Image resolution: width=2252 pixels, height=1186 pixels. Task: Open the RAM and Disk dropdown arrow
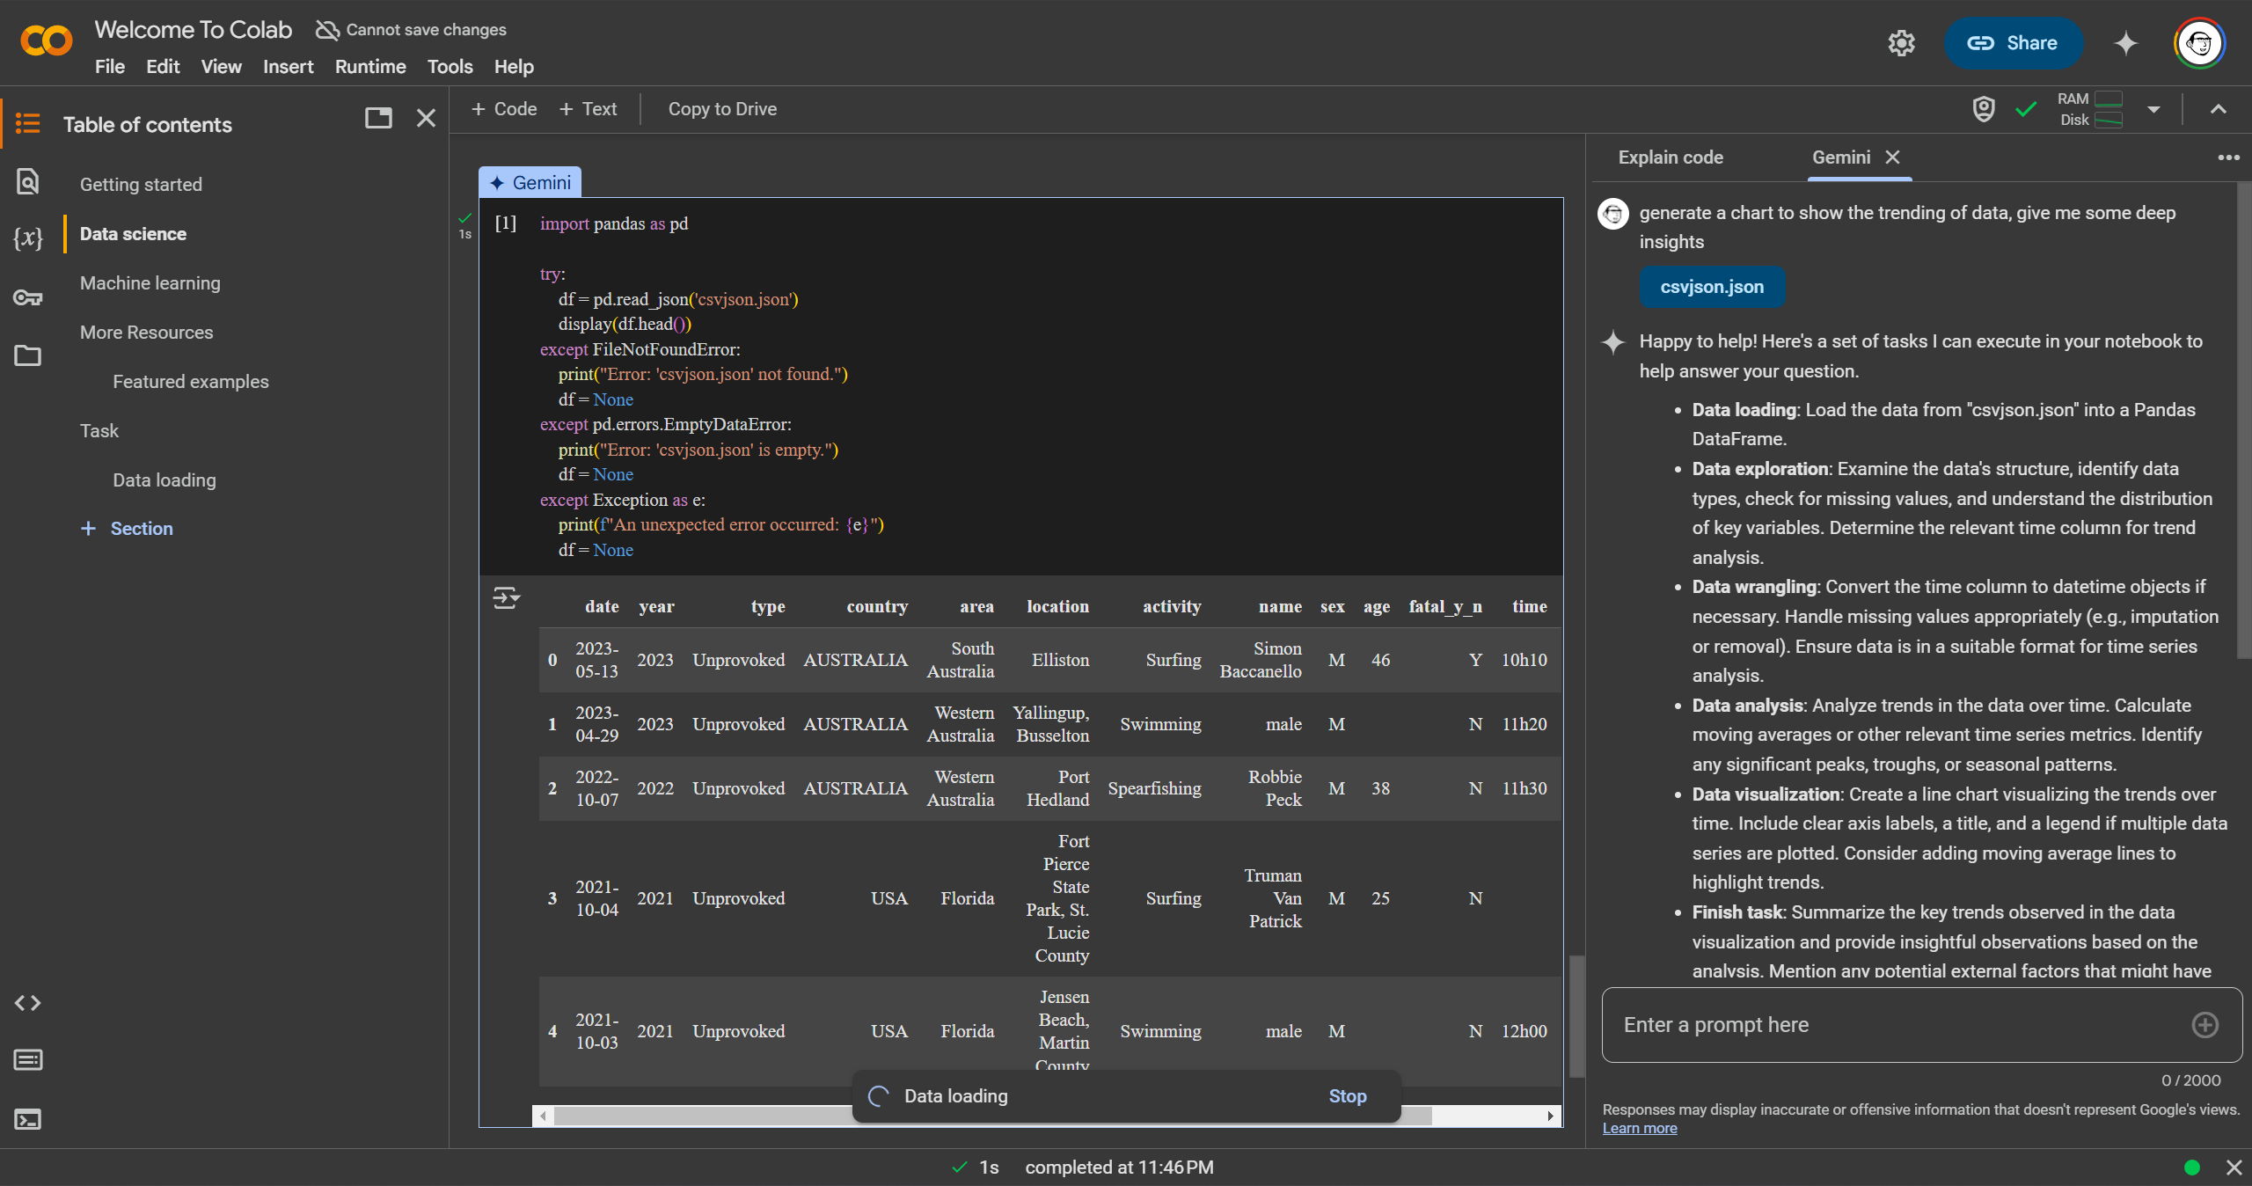[2153, 110]
